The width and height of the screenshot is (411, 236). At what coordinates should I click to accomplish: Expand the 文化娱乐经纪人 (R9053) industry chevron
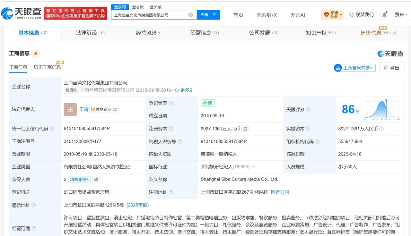tap(253, 167)
